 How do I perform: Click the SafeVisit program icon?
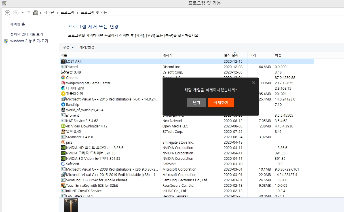(x=63, y=164)
